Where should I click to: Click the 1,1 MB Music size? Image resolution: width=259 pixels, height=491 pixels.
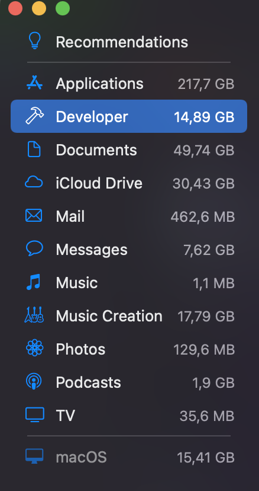point(213,283)
